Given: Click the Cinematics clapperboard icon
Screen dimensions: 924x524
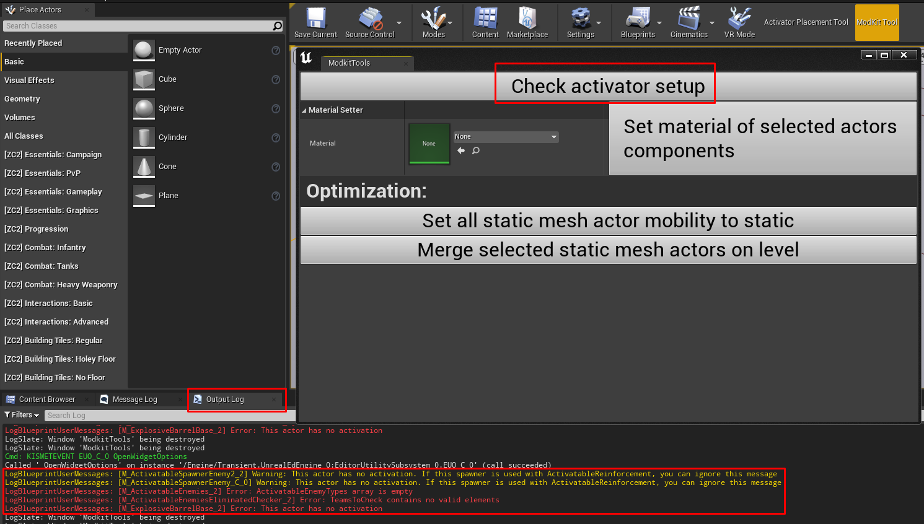Looking at the screenshot, I should (x=689, y=19).
